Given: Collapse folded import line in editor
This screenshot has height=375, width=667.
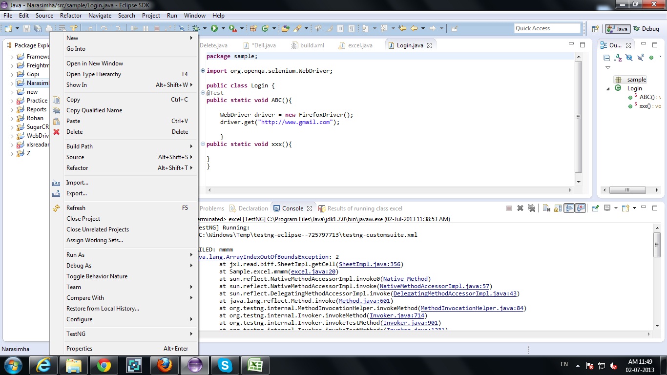Looking at the screenshot, I should [x=203, y=71].
